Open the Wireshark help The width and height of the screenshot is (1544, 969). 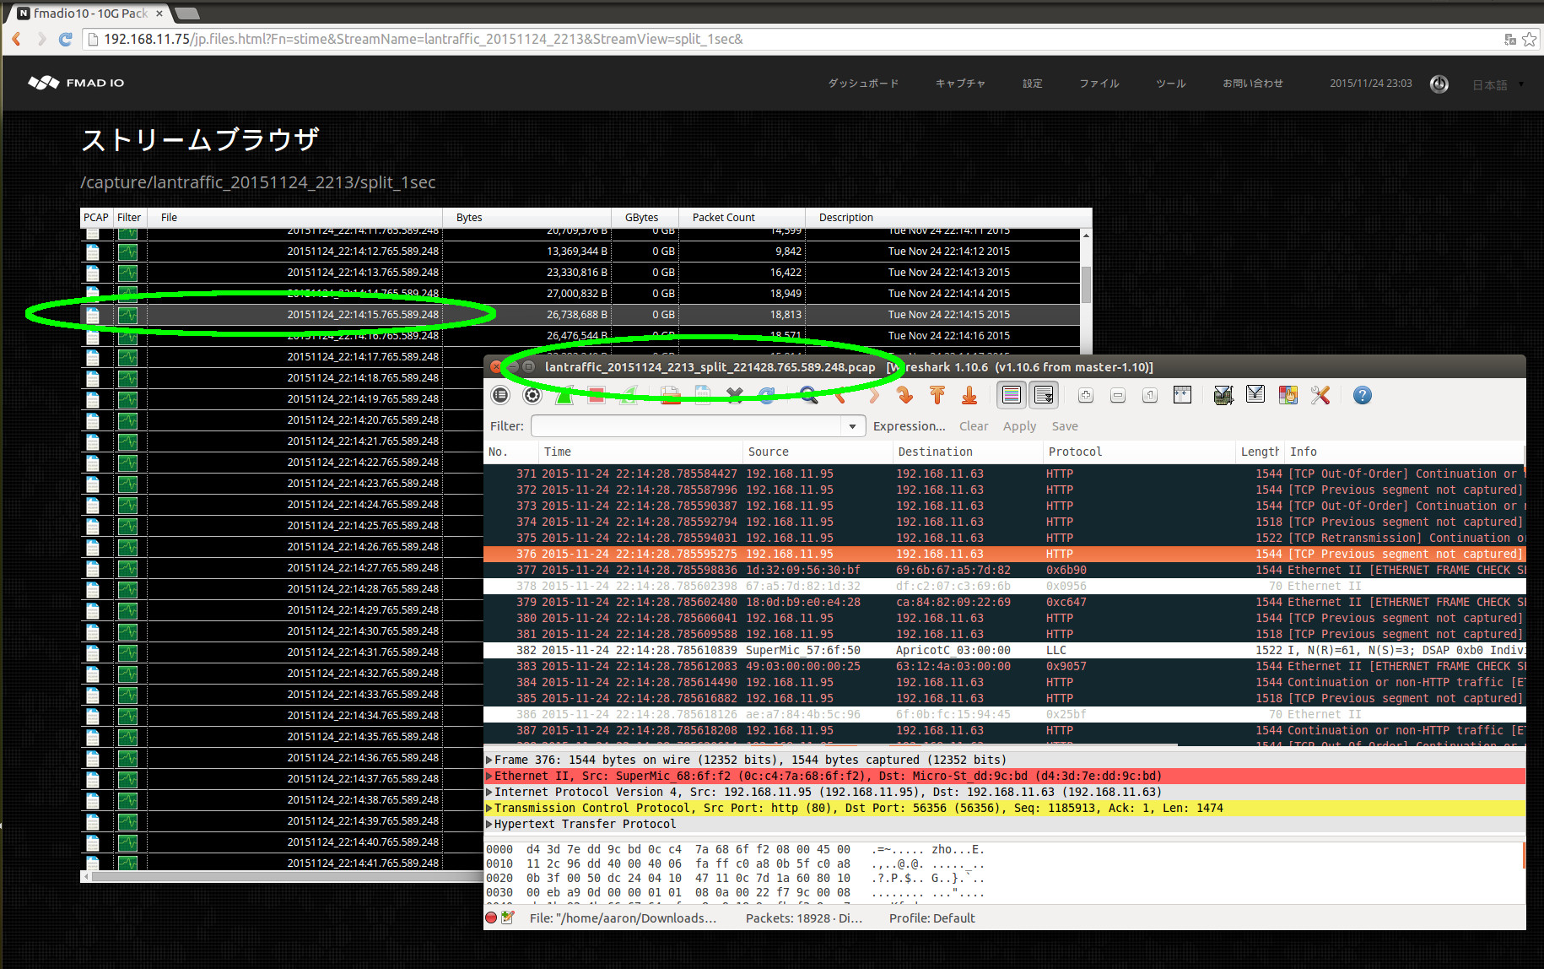(x=1362, y=395)
